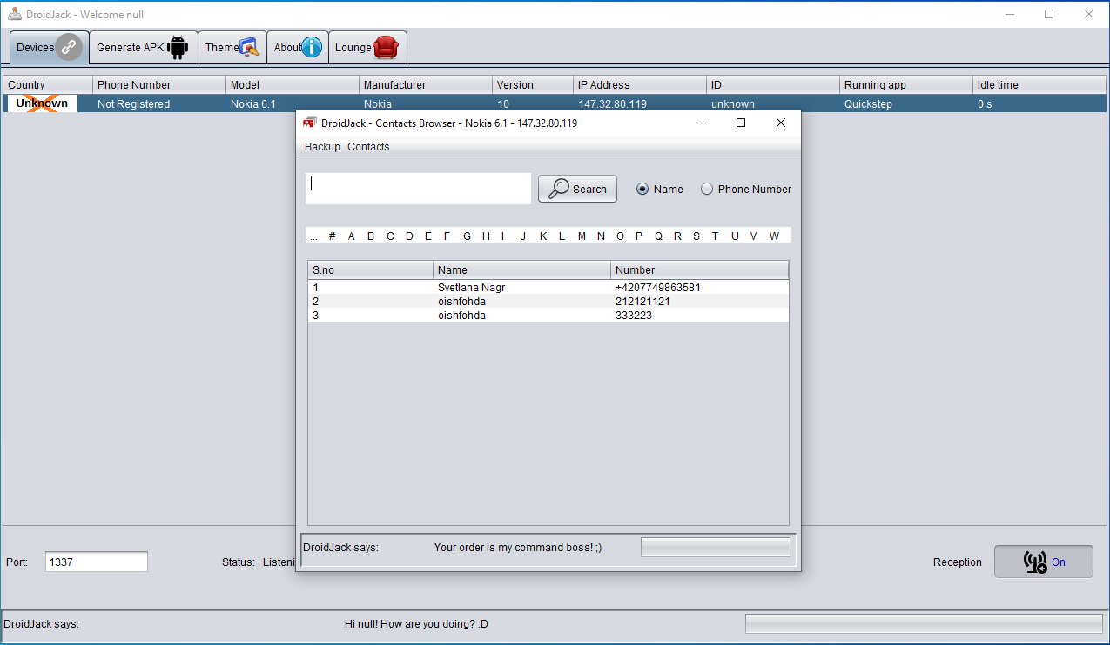Filter contacts by letter O
Viewport: 1110px width, 645px height.
point(620,236)
